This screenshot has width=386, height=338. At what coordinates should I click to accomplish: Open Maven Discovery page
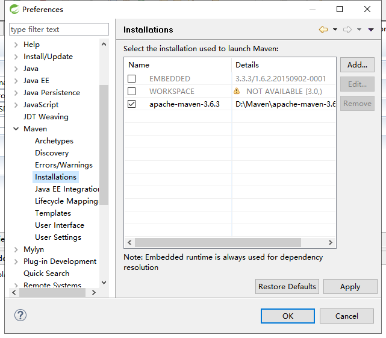pos(52,153)
